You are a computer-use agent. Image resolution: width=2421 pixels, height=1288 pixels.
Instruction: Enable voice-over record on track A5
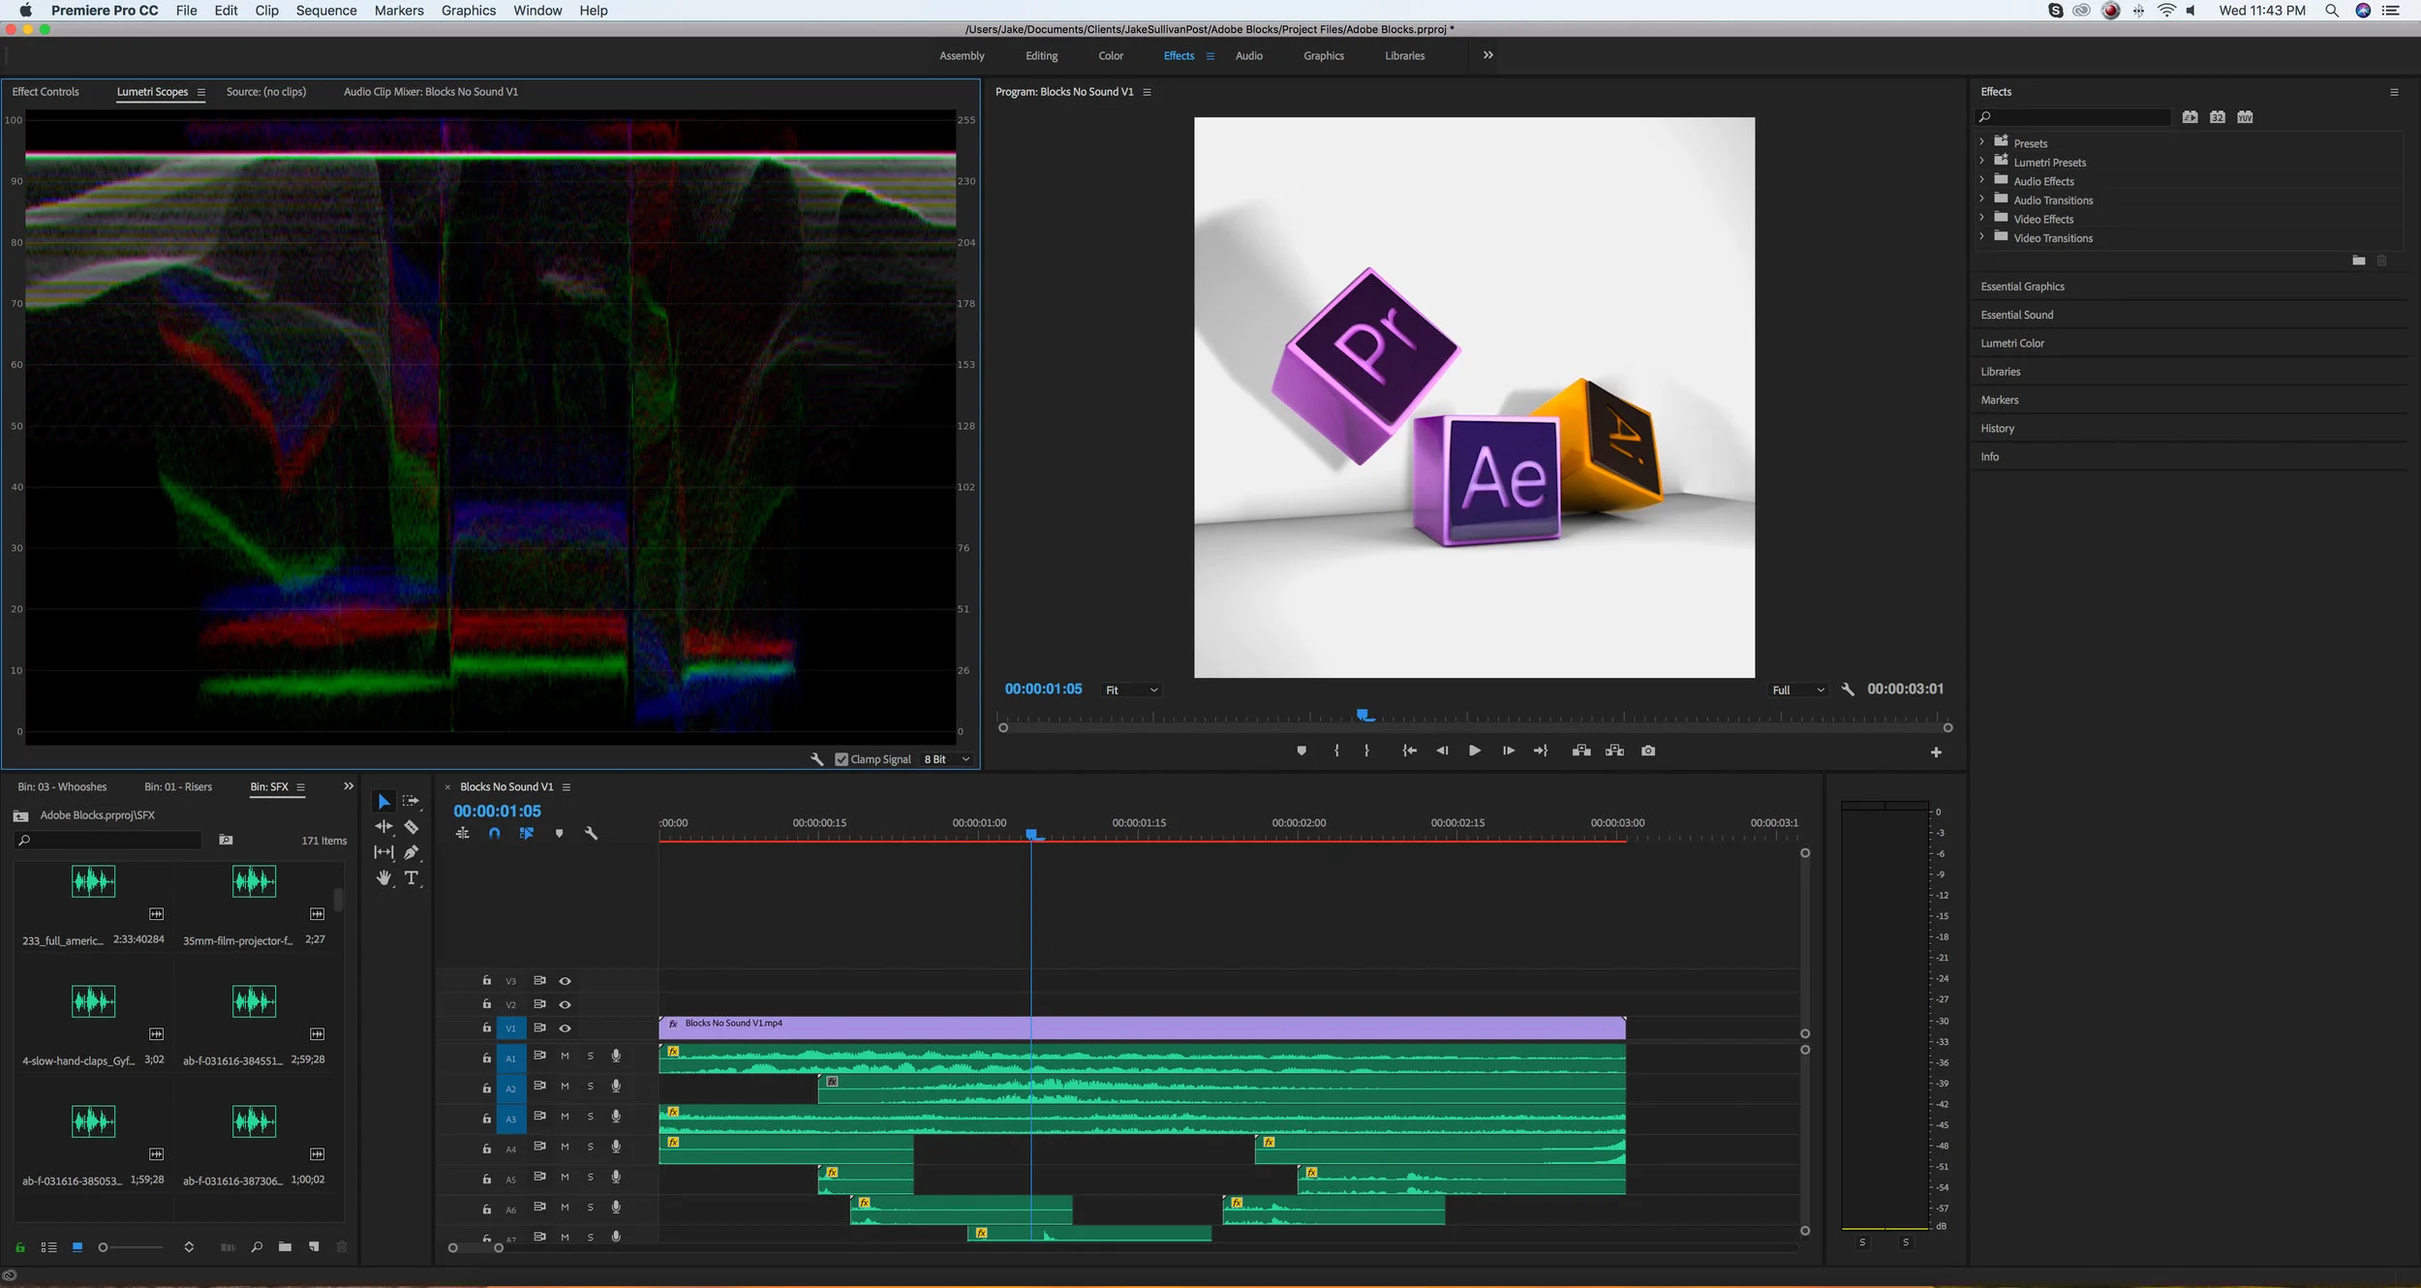[x=616, y=1178]
